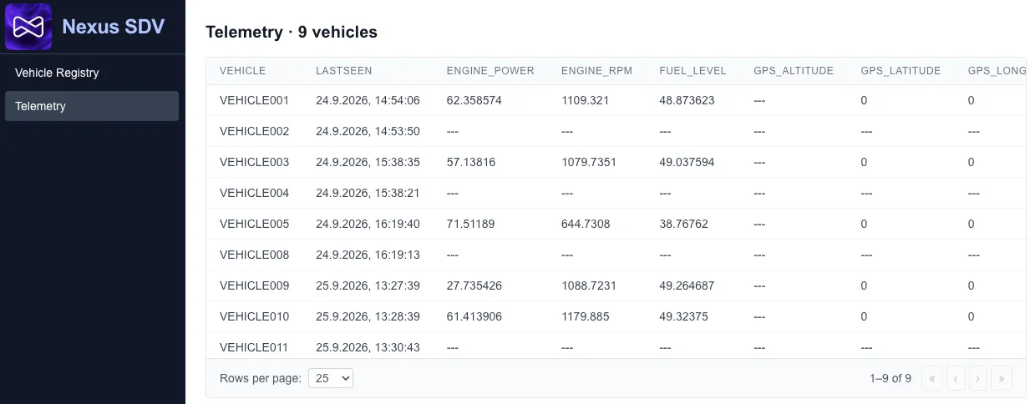Click the ENGINE_RPM column header
This screenshot has width=1035, height=404.
pos(596,71)
